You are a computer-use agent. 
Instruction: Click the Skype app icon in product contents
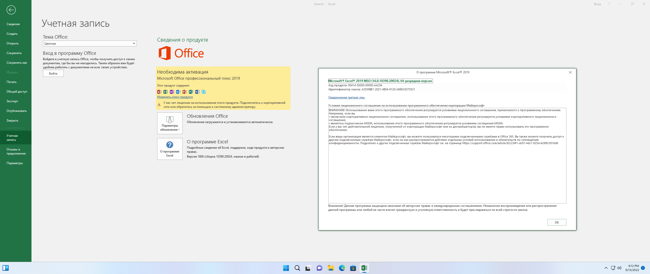pyautogui.click(x=204, y=92)
